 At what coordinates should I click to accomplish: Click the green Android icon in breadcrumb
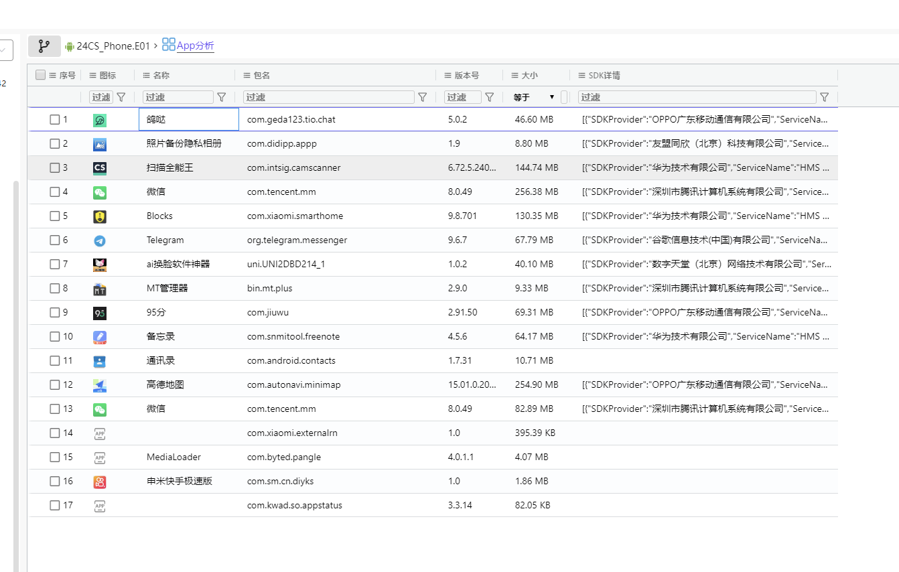pos(69,46)
